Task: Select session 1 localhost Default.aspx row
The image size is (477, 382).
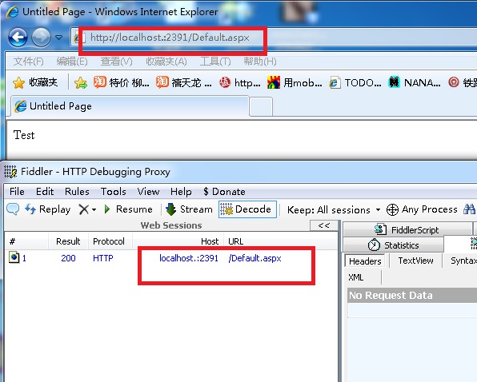Action: pyautogui.click(x=171, y=258)
